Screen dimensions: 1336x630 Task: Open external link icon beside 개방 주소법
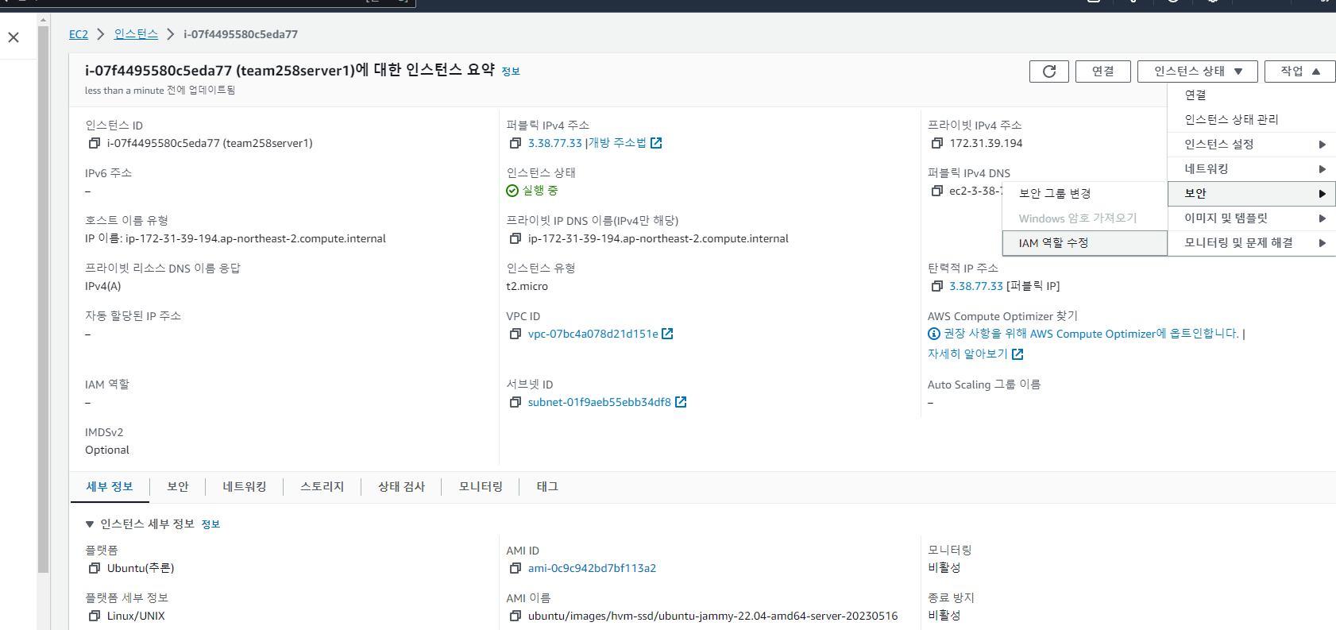[x=656, y=143]
